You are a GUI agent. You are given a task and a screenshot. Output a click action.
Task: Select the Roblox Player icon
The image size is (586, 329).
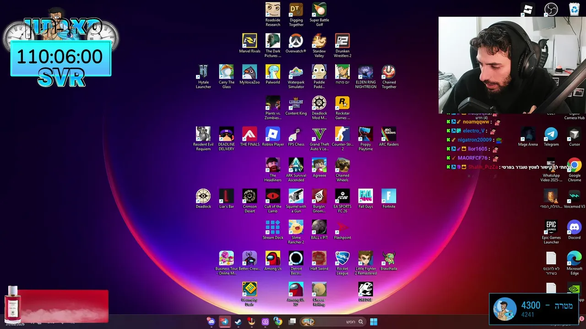click(x=273, y=137)
